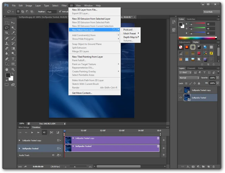
Task: Expand Softpedia Tested timeline track
Action: coord(20,148)
